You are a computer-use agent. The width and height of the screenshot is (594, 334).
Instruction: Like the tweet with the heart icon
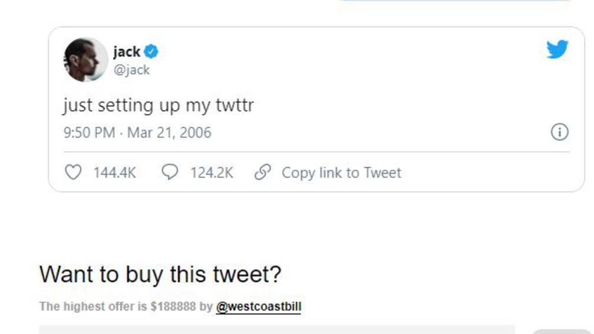(73, 172)
